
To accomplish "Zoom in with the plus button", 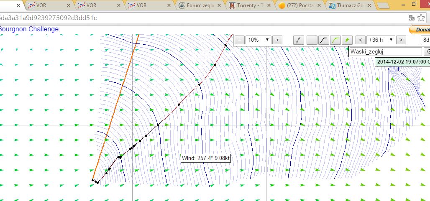I will coord(277,40).
